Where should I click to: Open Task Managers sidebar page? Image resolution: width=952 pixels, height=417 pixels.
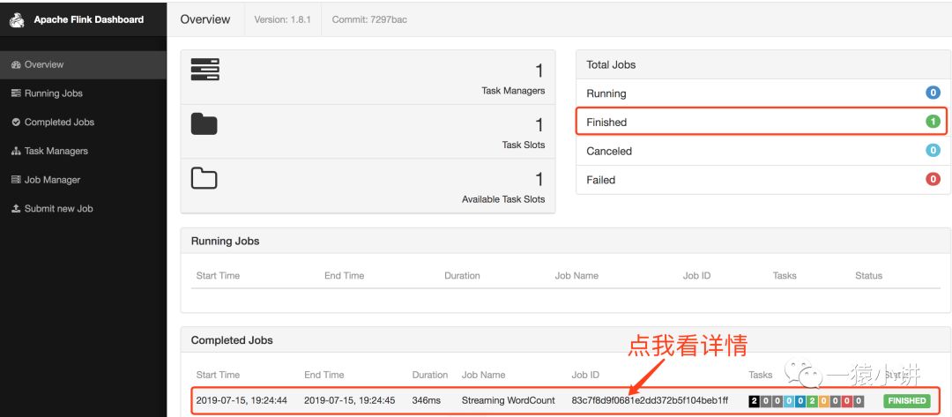point(83,151)
